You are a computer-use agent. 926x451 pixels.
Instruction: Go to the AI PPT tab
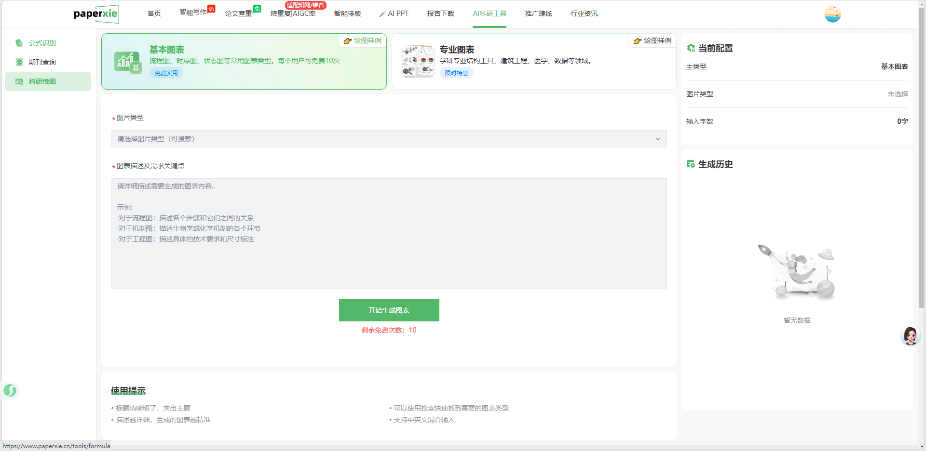point(394,13)
